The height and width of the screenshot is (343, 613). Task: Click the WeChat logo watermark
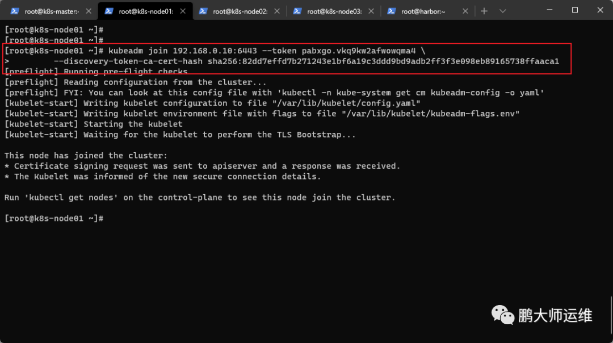pyautogui.click(x=502, y=315)
